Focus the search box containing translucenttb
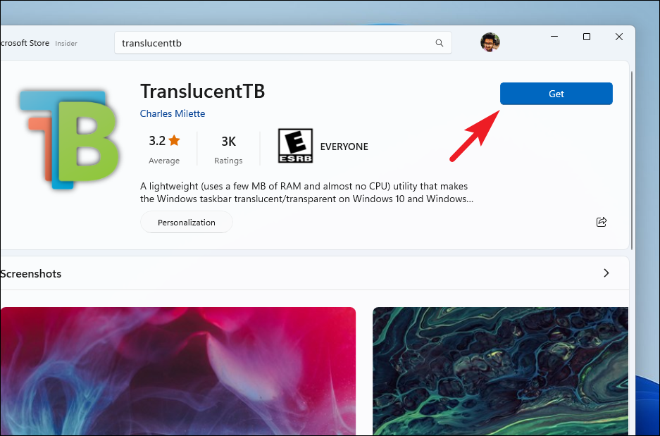The height and width of the screenshot is (436, 660). 283,43
